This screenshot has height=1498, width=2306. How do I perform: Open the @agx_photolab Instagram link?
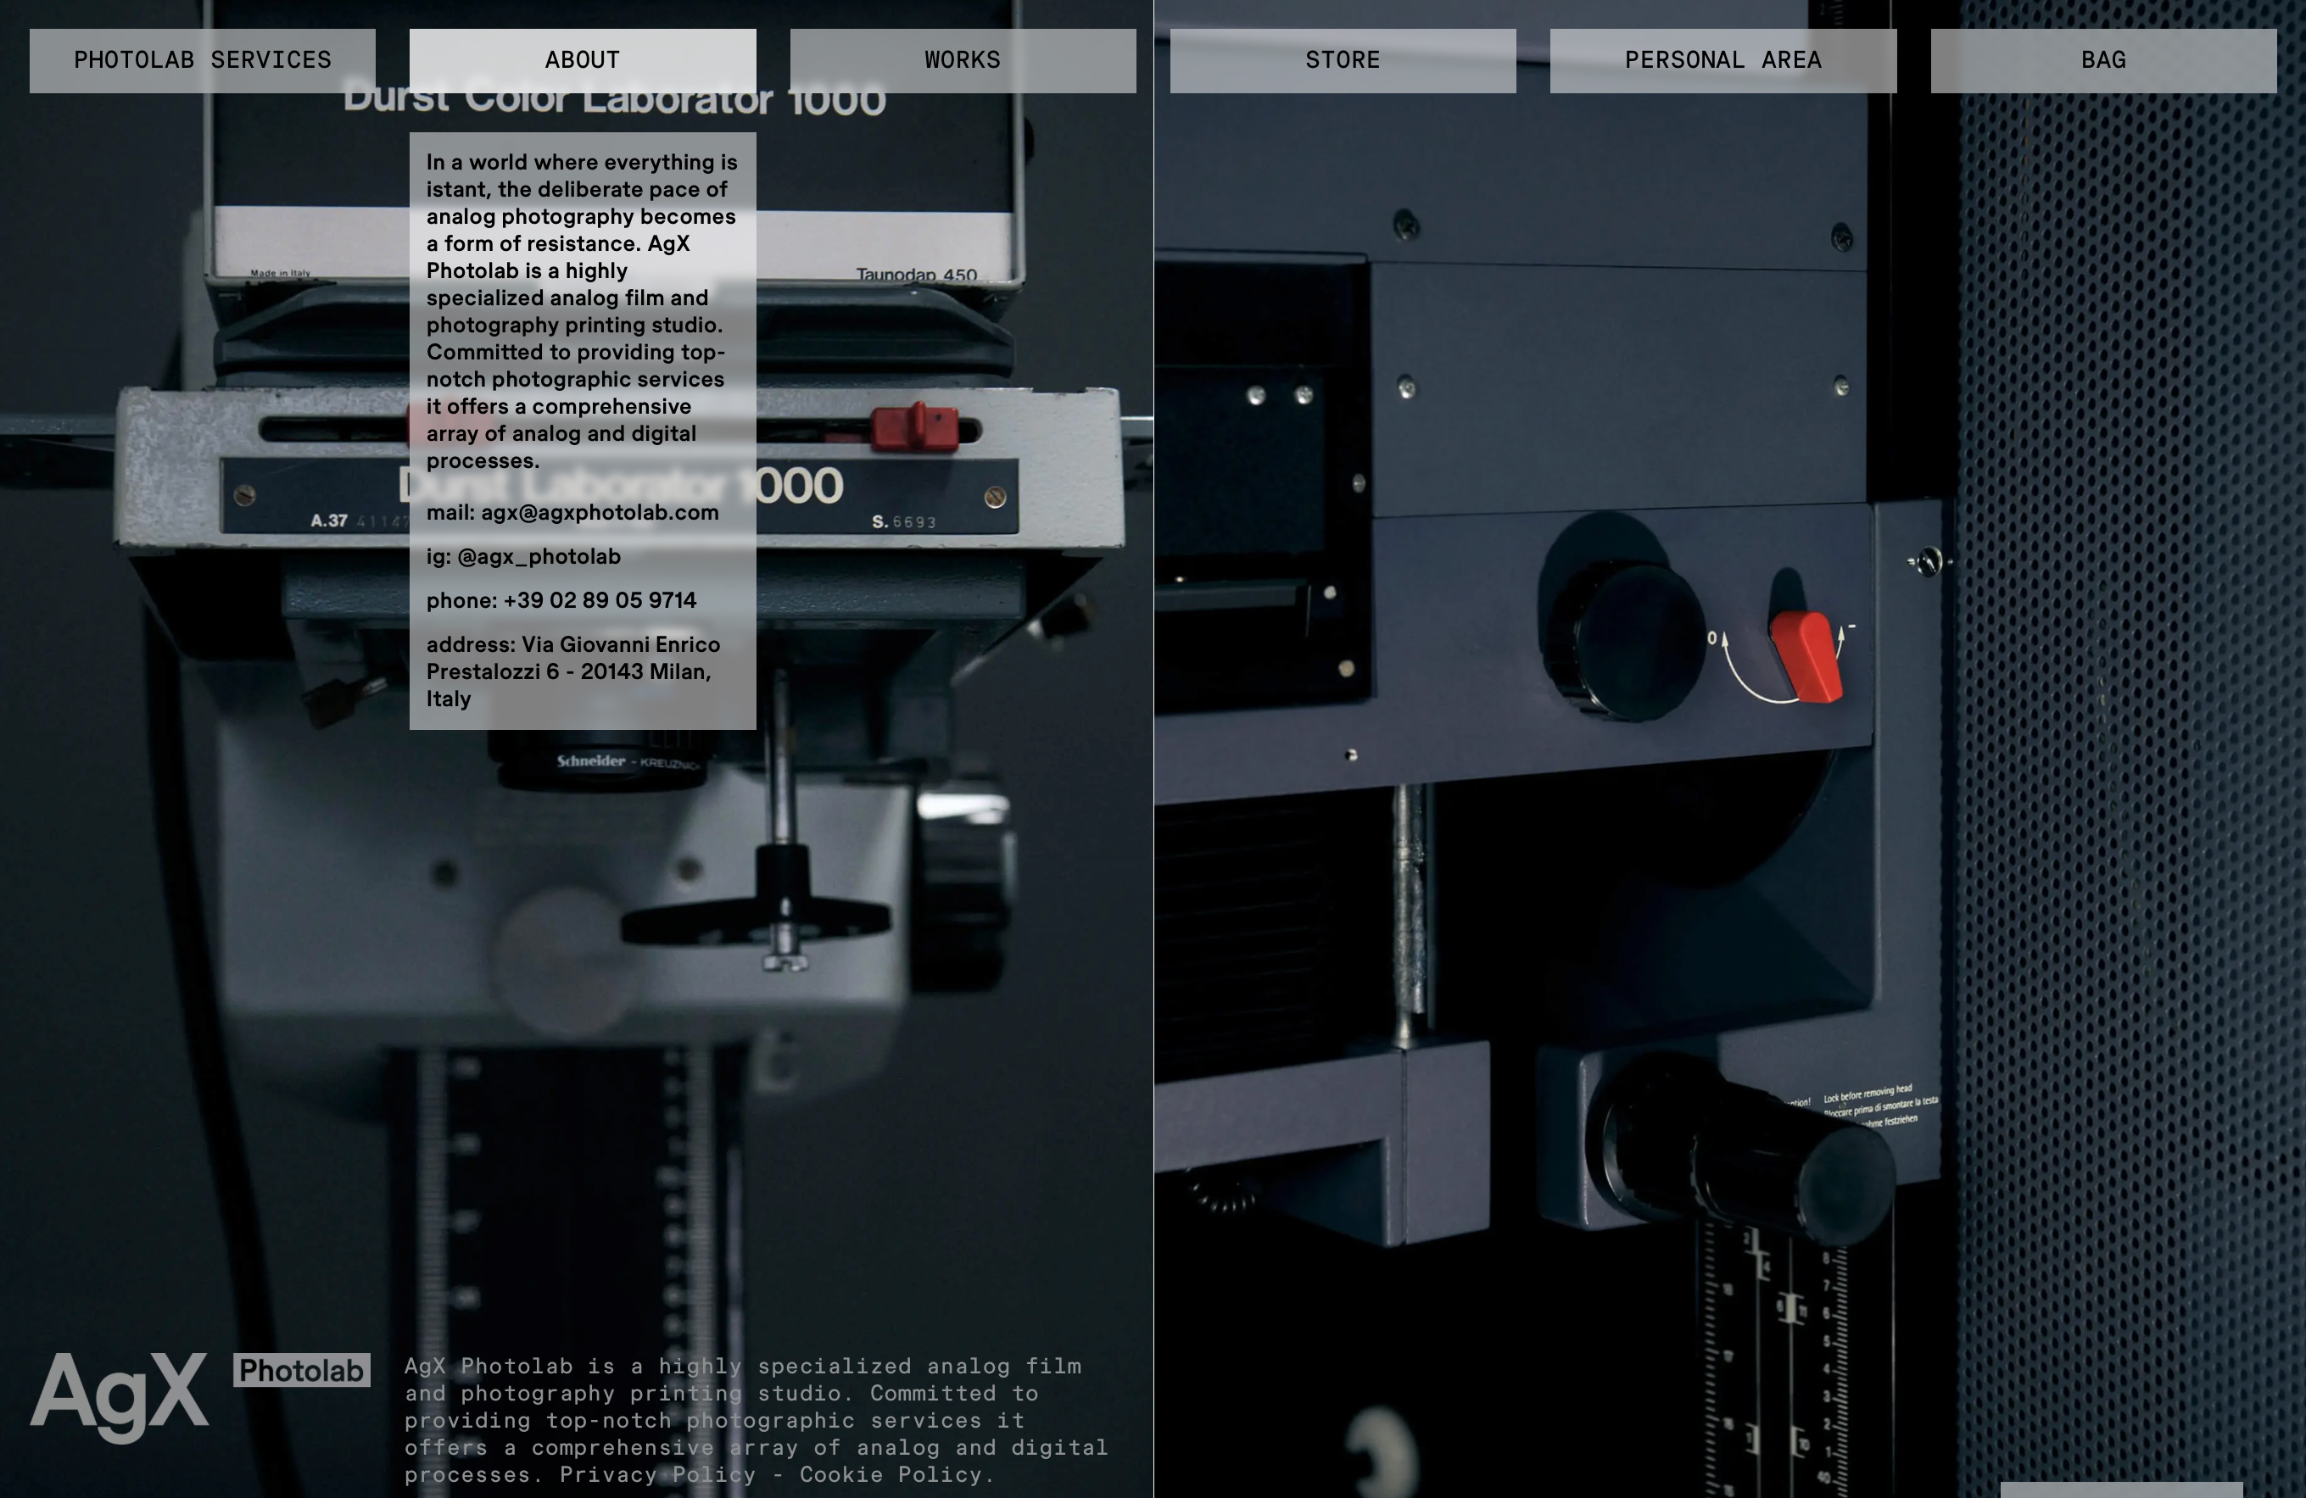point(539,557)
